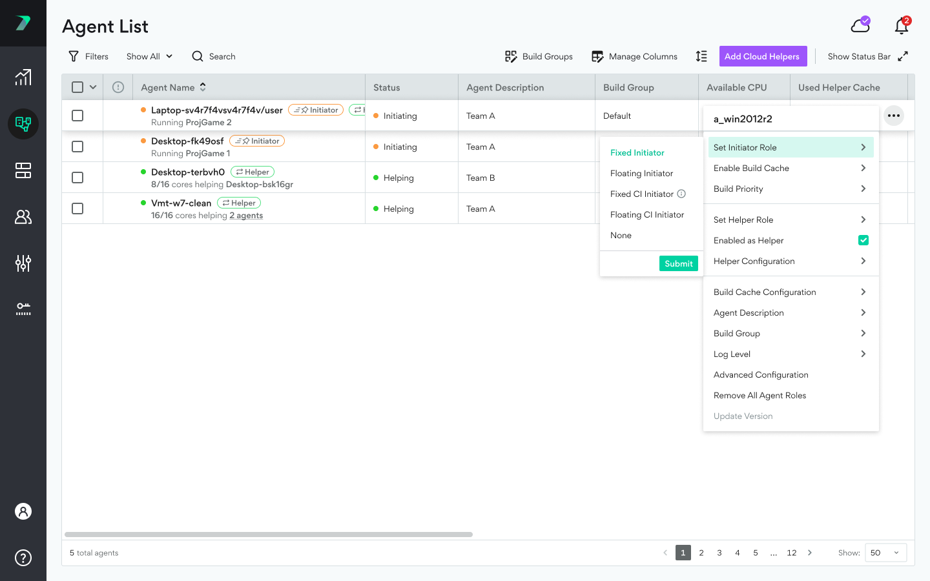Click the three-dot more actions button
The image size is (930, 581).
894,116
